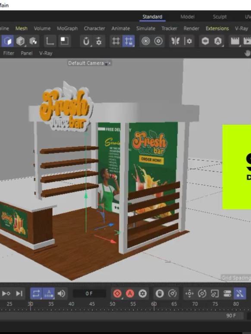Click the Record Active Objects keyframe button
The width and height of the screenshot is (251, 334).
(x=117, y=293)
